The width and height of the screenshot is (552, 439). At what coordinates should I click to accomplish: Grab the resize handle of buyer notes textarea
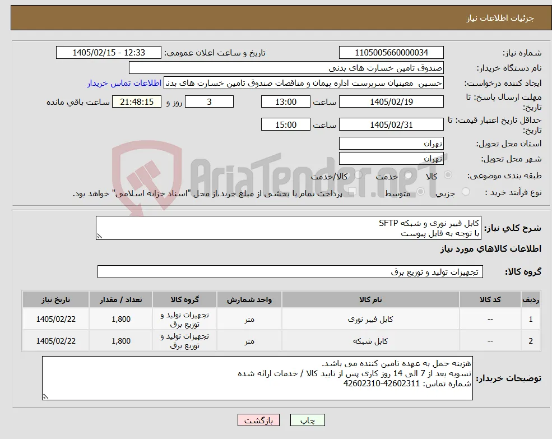[45, 396]
